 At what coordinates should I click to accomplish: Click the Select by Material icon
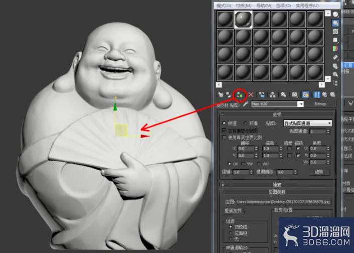coord(335,74)
